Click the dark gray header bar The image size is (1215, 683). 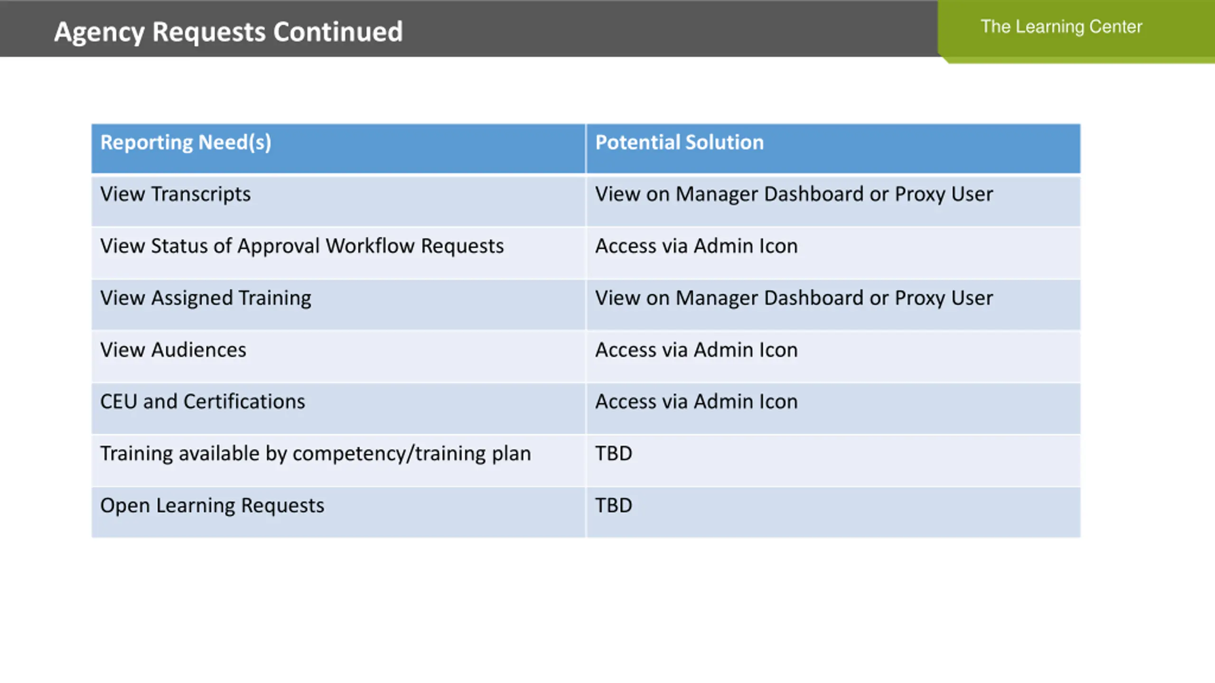(469, 28)
